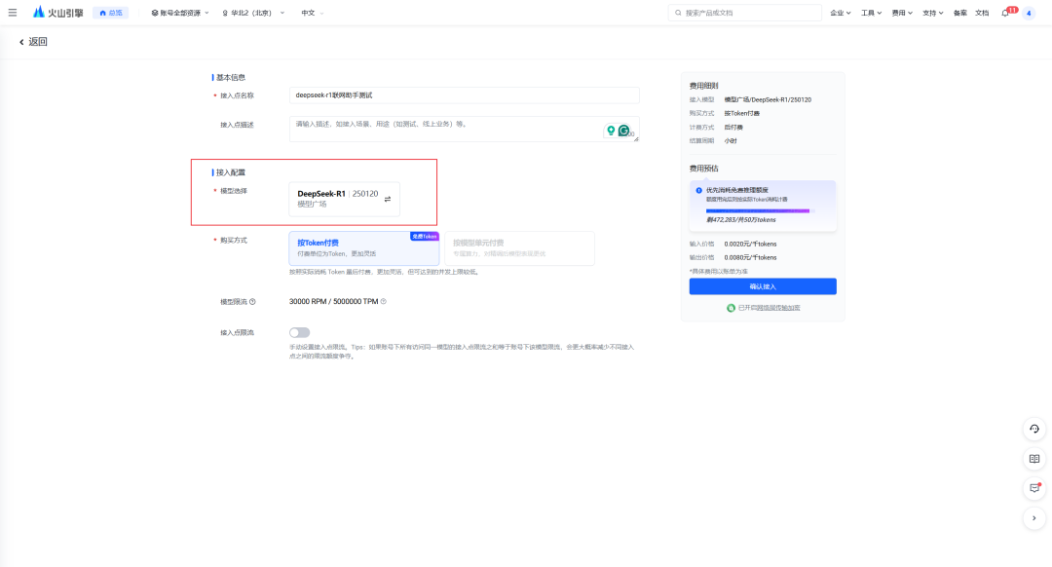Open the 网络层传输加密 link
Image resolution: width=1052 pixels, height=567 pixels.
(777, 308)
